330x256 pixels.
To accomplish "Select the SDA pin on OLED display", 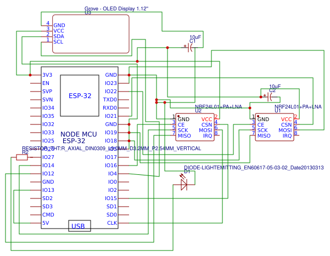I will coord(59,36).
